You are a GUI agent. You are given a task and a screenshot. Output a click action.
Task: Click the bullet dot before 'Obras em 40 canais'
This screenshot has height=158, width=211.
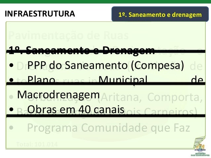[12, 110]
